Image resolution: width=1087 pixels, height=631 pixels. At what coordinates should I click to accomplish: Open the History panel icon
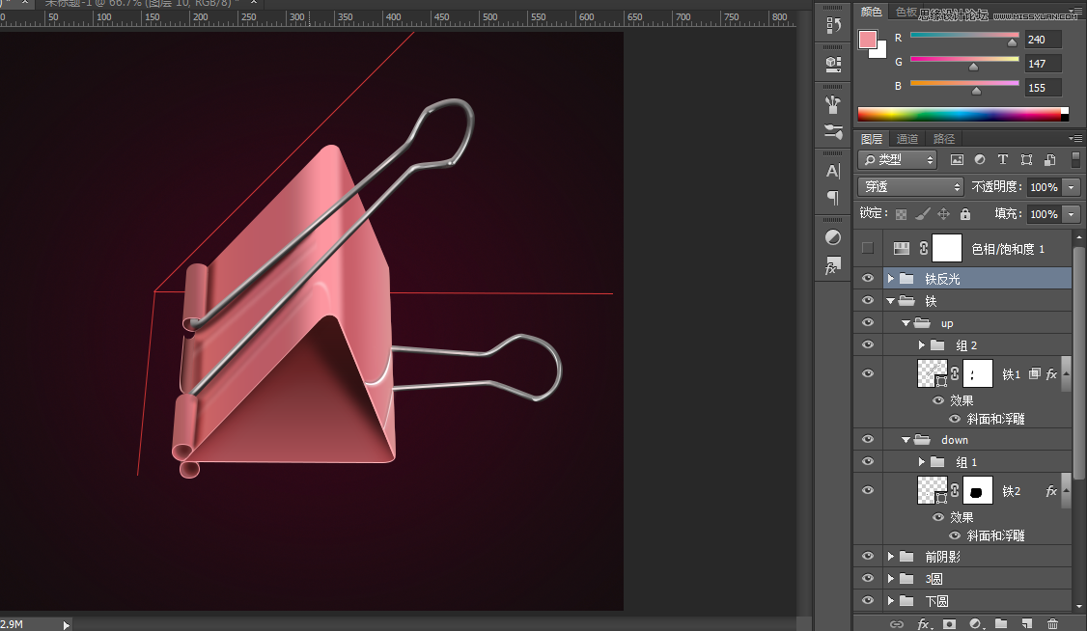[x=833, y=26]
